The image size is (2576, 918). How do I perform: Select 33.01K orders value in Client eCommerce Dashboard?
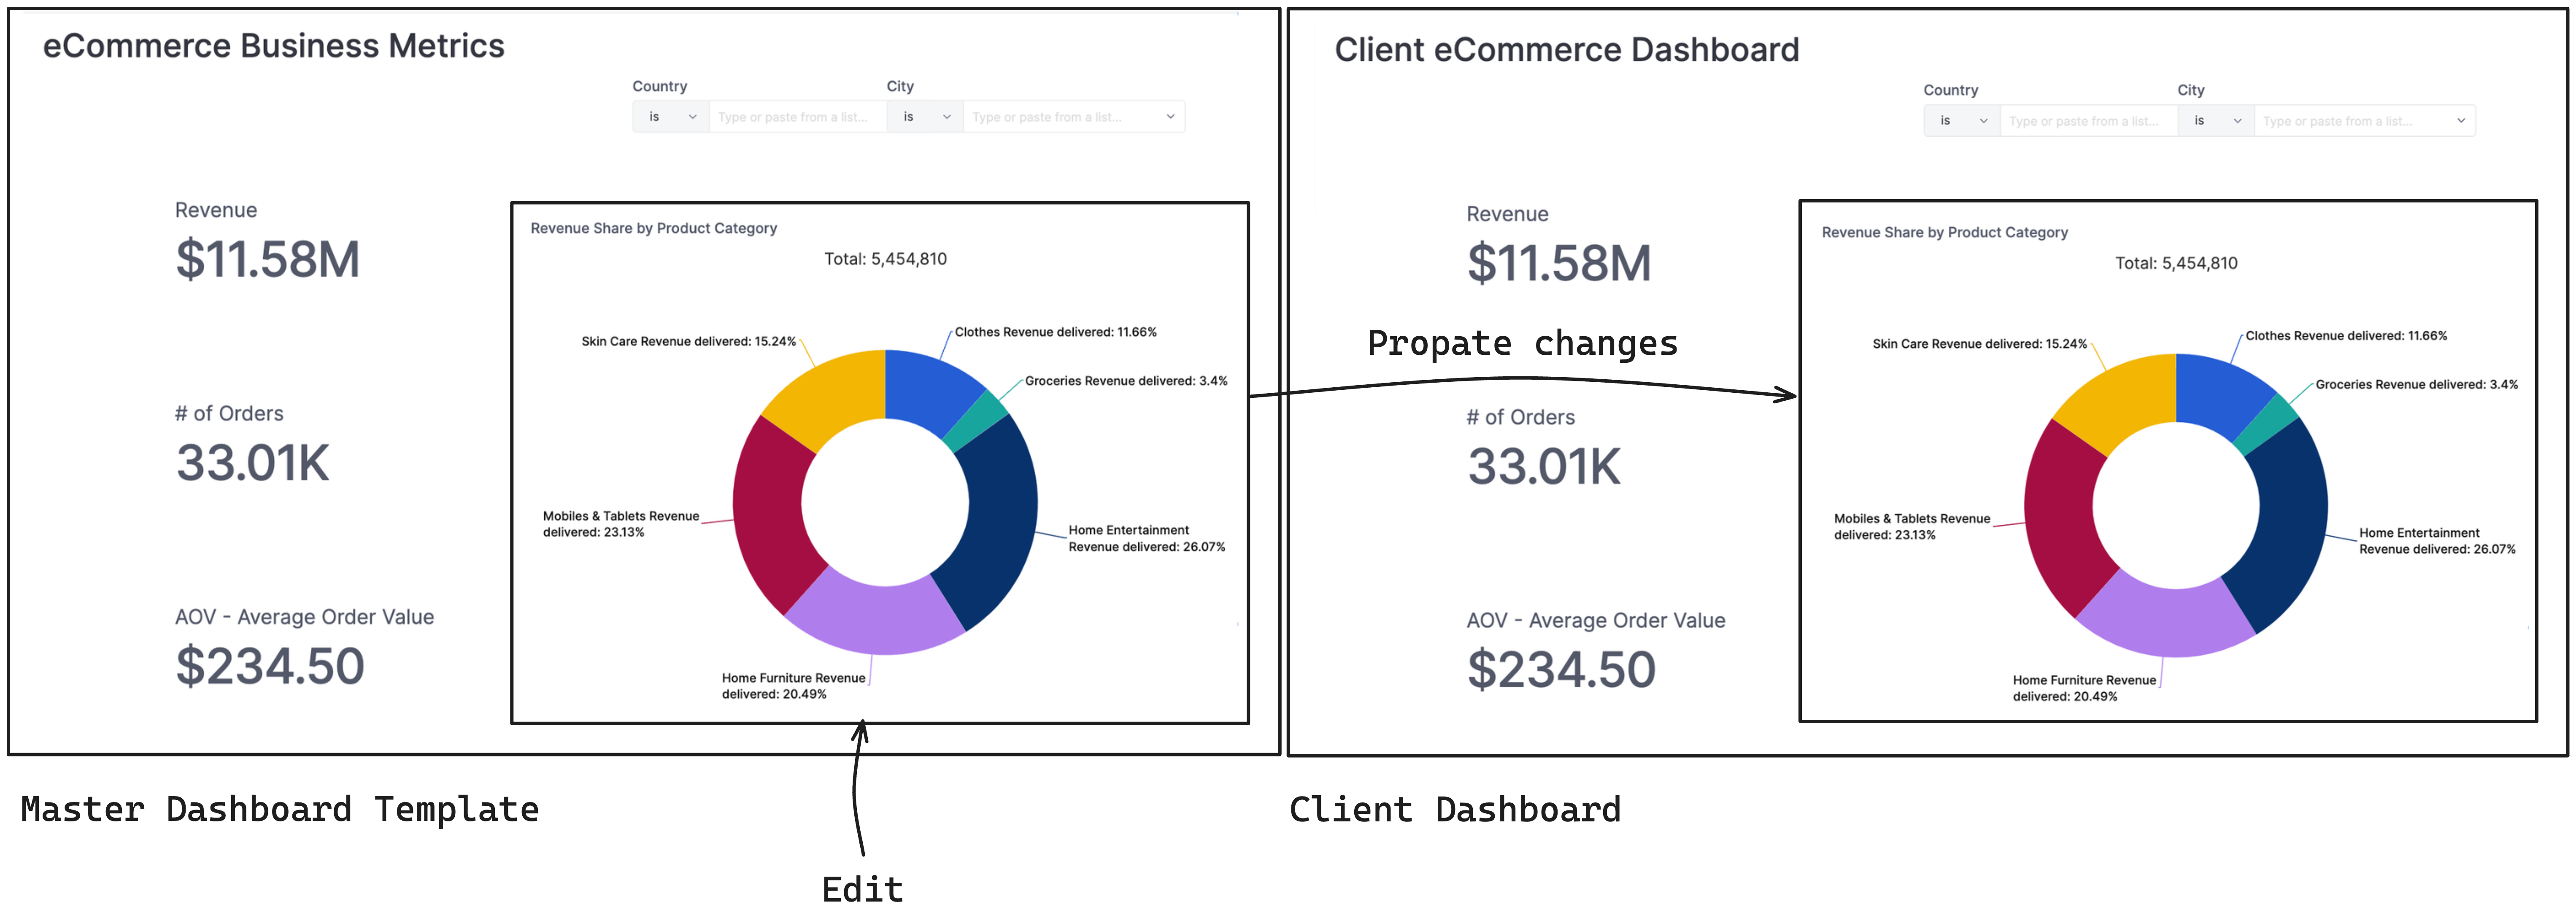click(1544, 467)
